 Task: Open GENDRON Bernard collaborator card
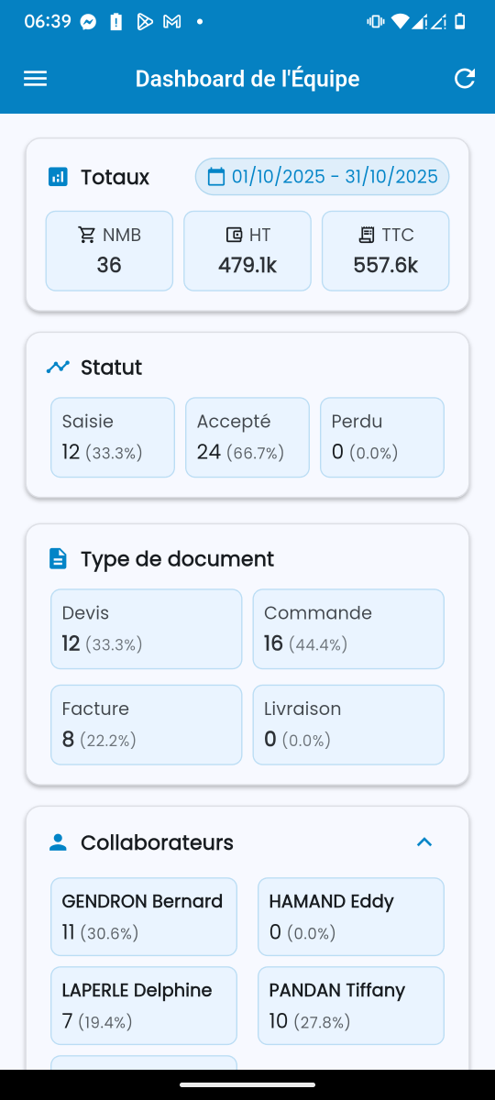144,917
